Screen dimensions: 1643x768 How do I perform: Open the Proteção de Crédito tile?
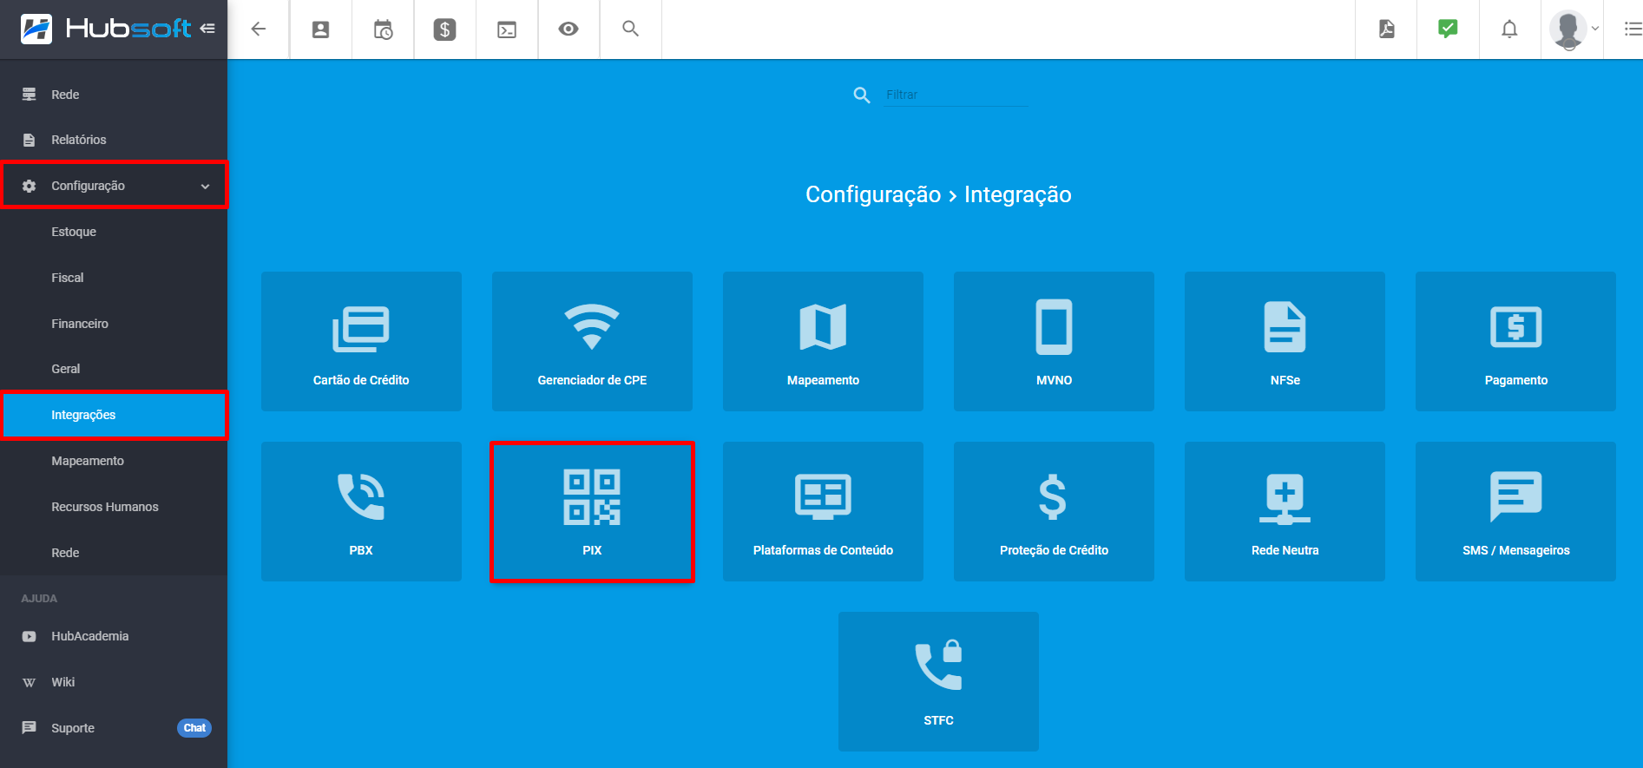(x=1054, y=511)
